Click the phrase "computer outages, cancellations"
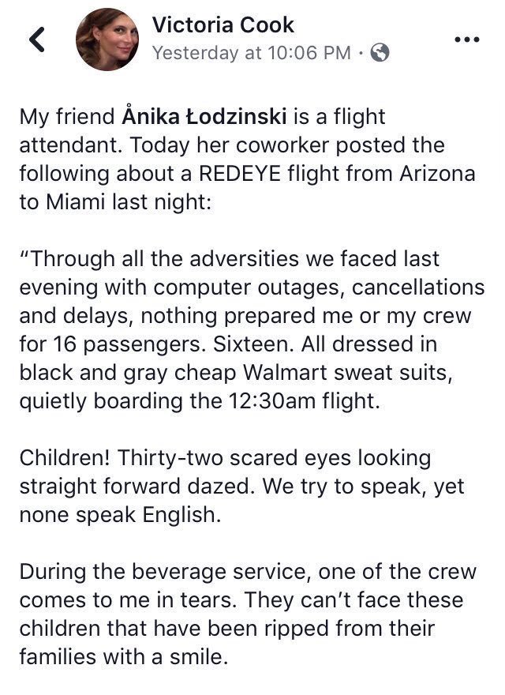Image resolution: width=505 pixels, height=695 pixels. point(319,287)
